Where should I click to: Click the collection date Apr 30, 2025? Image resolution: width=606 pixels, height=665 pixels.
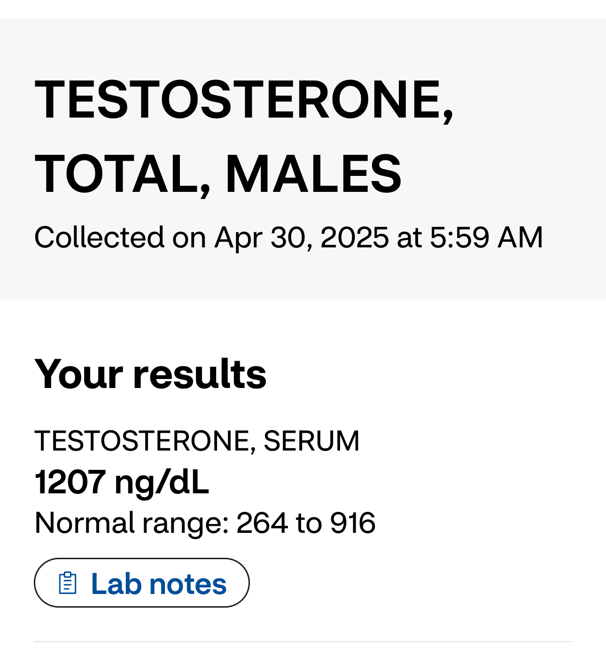pyautogui.click(x=302, y=237)
